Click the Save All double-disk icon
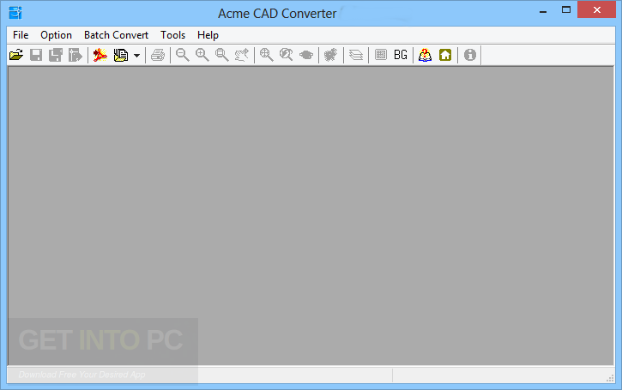Image resolution: width=622 pixels, height=390 pixels. [56, 55]
